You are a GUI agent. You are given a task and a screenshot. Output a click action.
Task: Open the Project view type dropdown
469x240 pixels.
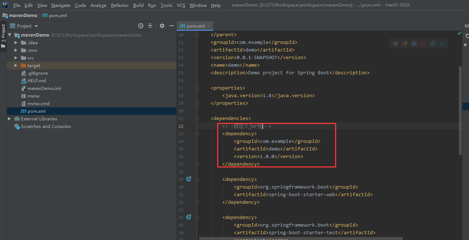[24, 26]
